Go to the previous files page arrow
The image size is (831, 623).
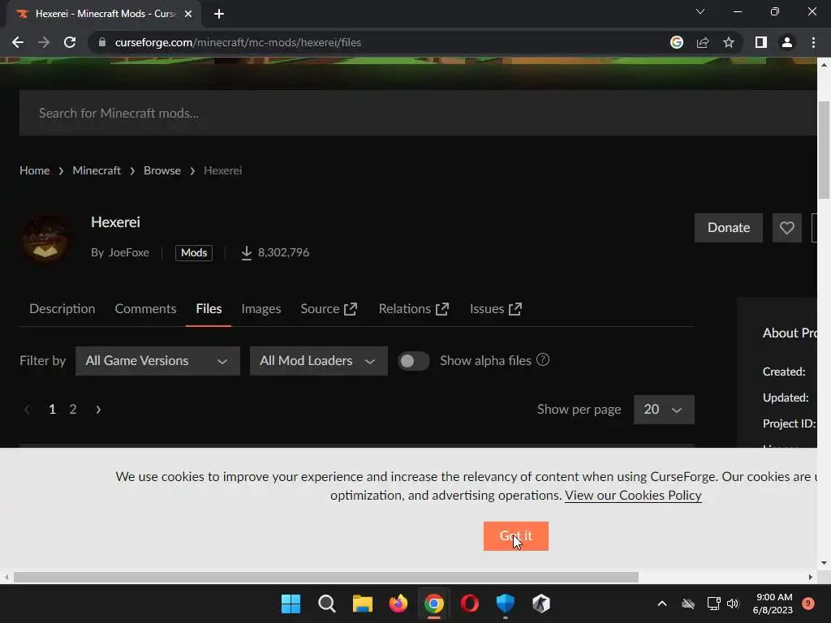pyautogui.click(x=27, y=410)
